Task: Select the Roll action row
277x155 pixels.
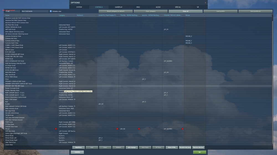Action: [138, 102]
